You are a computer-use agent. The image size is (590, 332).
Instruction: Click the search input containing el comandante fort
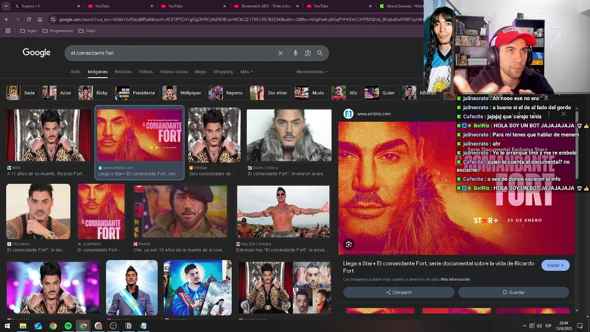click(x=171, y=53)
